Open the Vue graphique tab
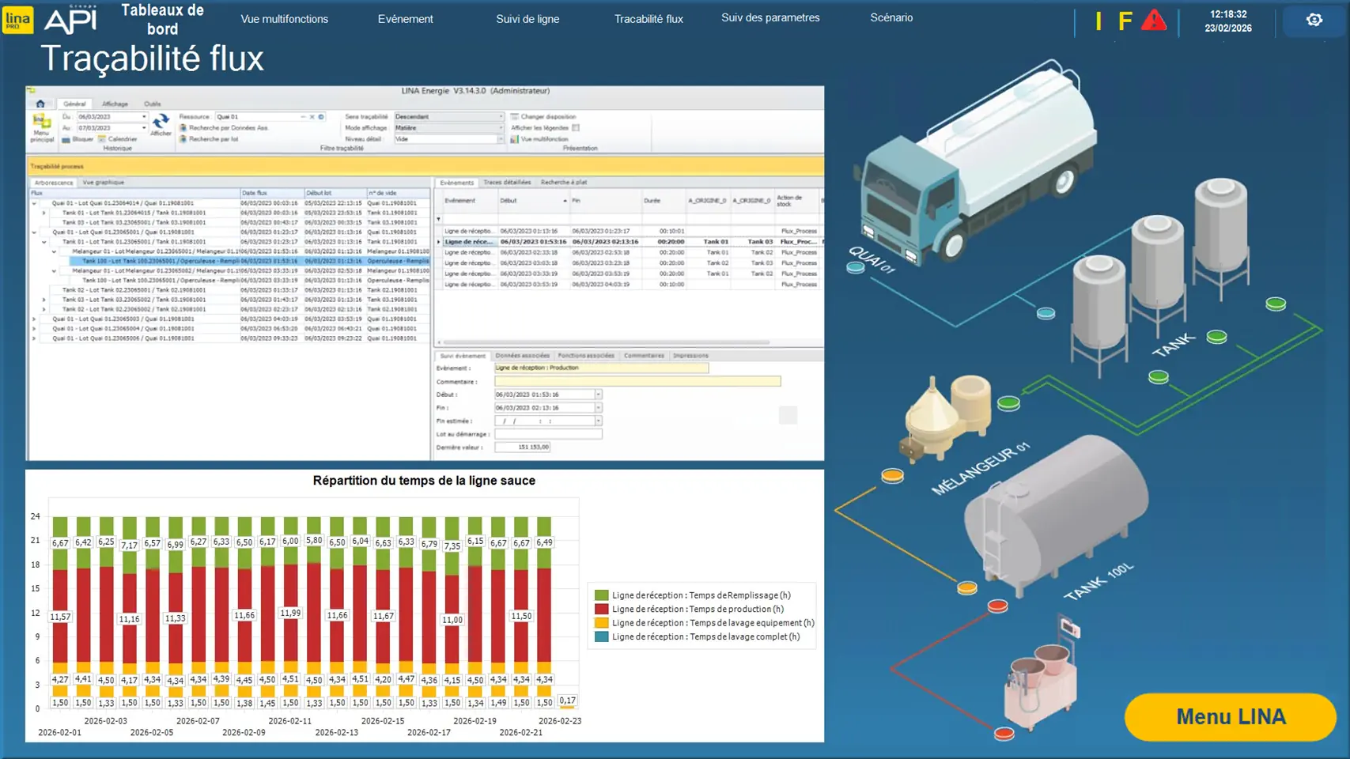1350x759 pixels. [x=103, y=183]
